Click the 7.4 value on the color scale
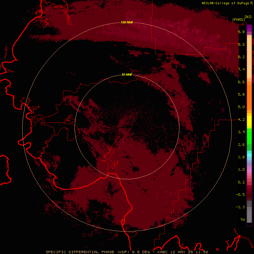The width and height of the screenshot is (254, 254). 241,69
